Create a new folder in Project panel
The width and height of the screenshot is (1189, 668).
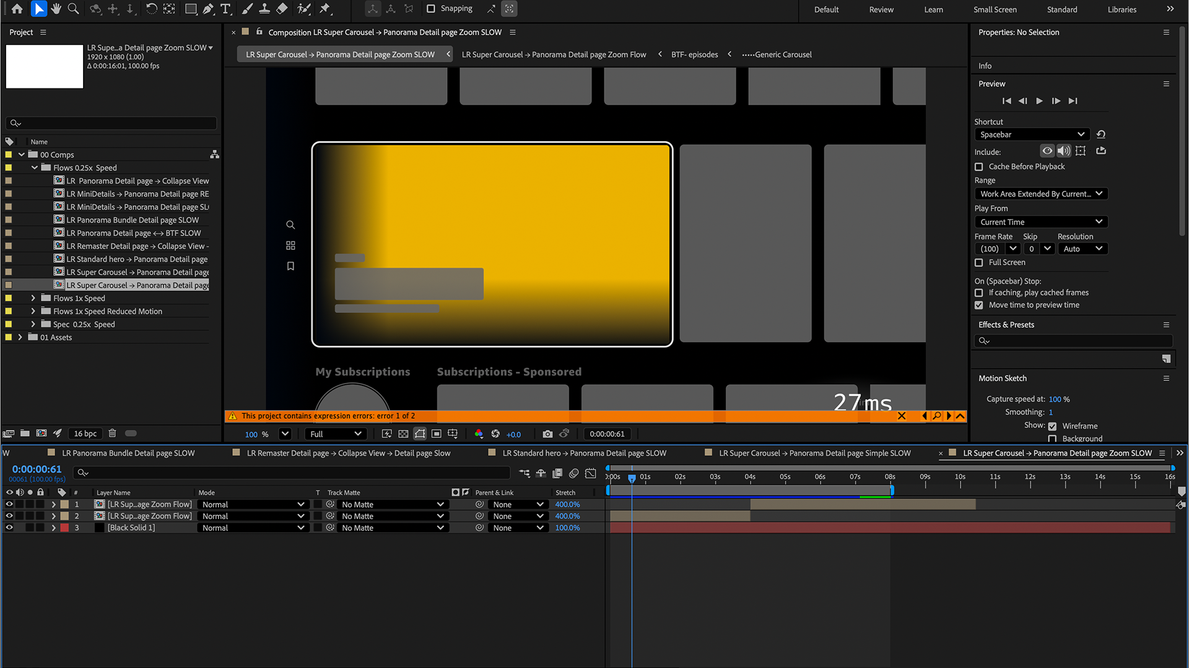25,434
